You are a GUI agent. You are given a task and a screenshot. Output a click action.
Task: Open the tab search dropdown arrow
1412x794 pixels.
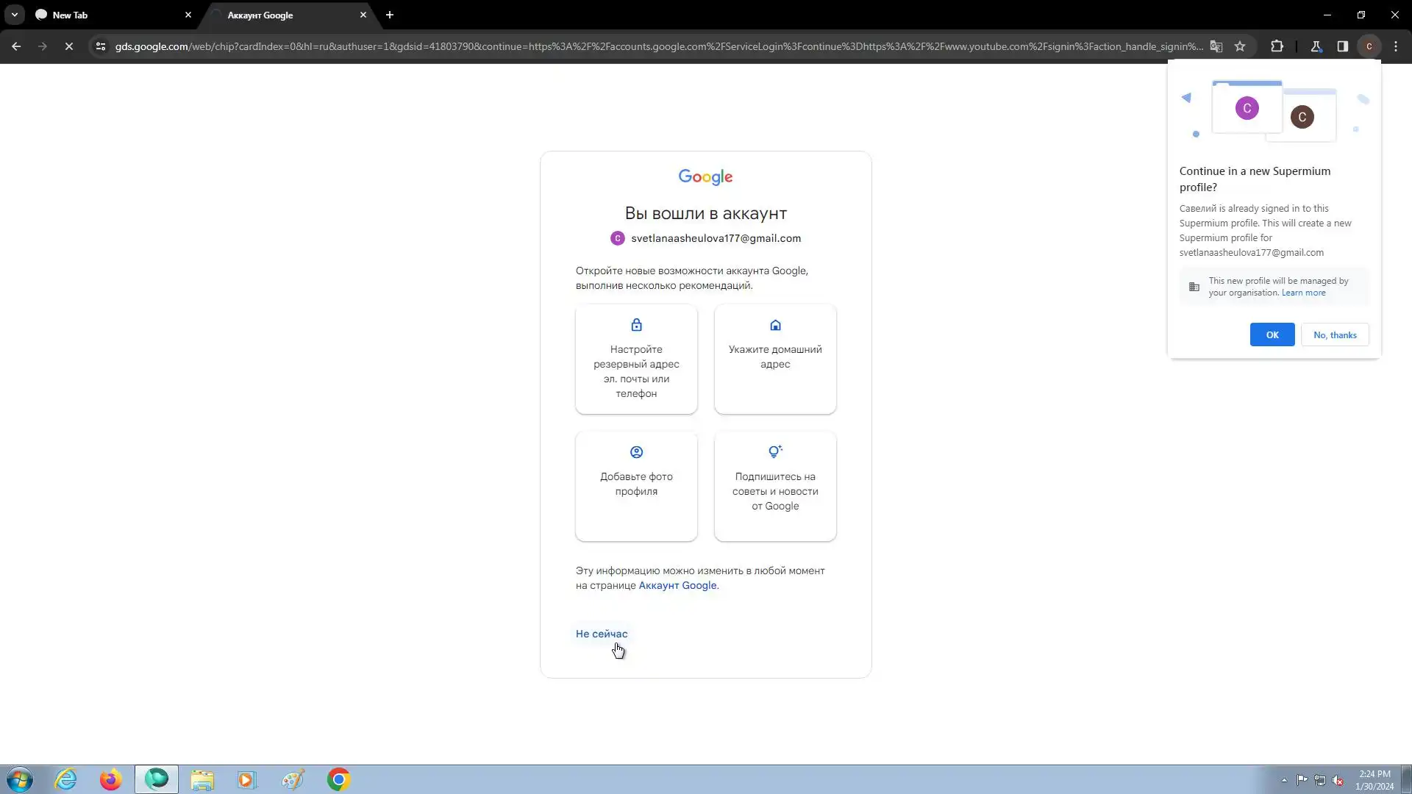(14, 15)
